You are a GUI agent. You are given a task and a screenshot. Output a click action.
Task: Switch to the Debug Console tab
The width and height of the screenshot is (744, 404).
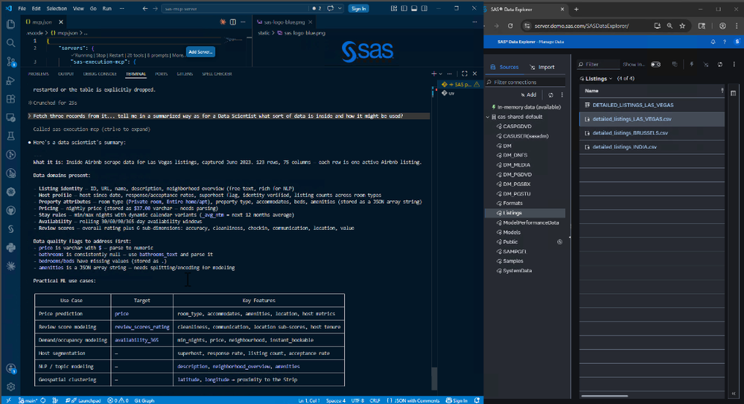(x=100, y=74)
